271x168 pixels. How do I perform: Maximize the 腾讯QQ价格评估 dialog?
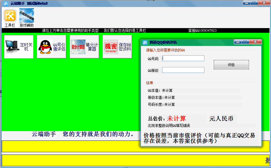[x=245, y=42]
